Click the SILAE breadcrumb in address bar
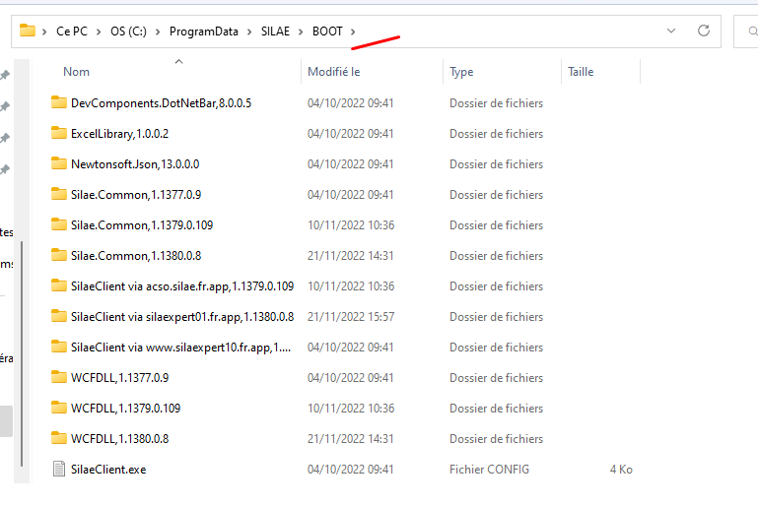Image resolution: width=758 pixels, height=506 pixels. pos(275,32)
